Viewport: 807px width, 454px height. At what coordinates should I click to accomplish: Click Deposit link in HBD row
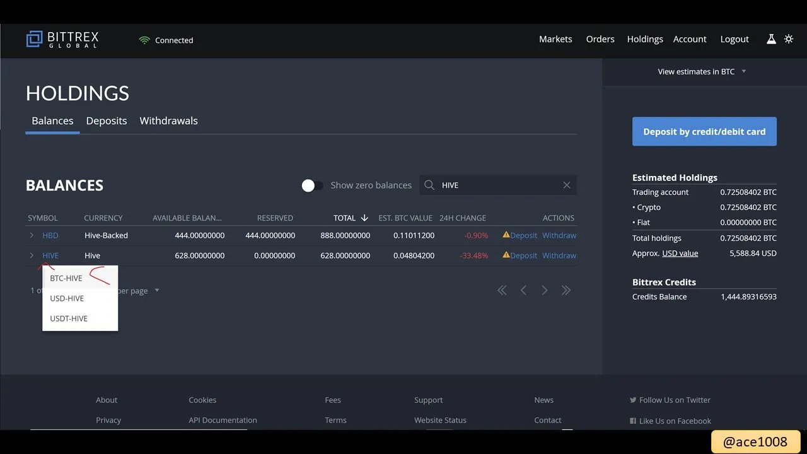[523, 235]
